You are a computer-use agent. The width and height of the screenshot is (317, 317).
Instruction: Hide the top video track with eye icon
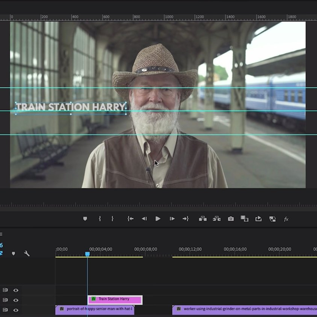coord(16,290)
